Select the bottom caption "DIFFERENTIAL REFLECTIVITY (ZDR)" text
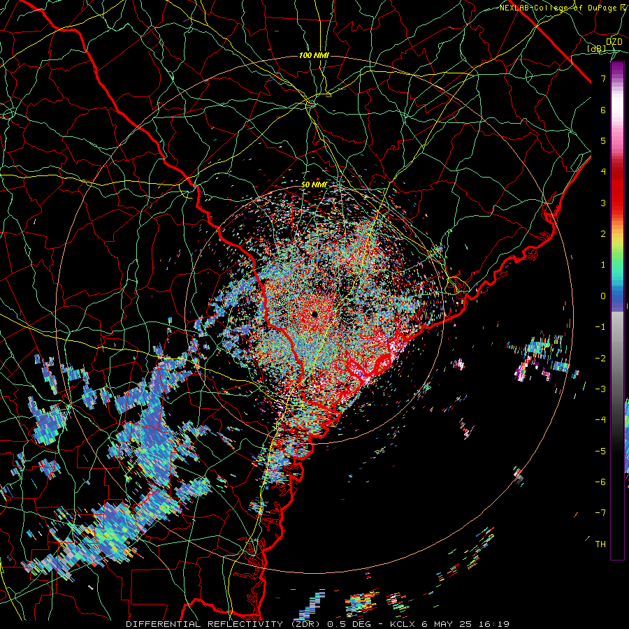 tap(224, 624)
